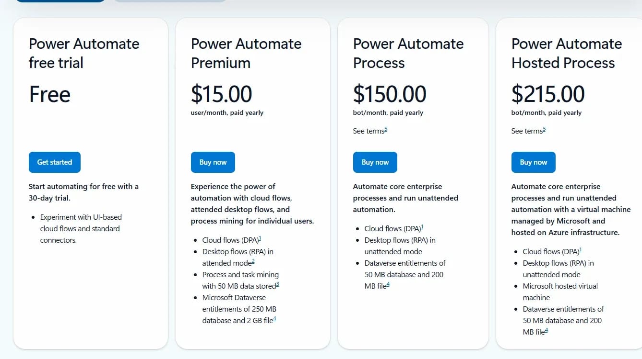Image resolution: width=642 pixels, height=359 pixels.
Task: Click the $15.00 Premium price text
Action: tap(222, 94)
